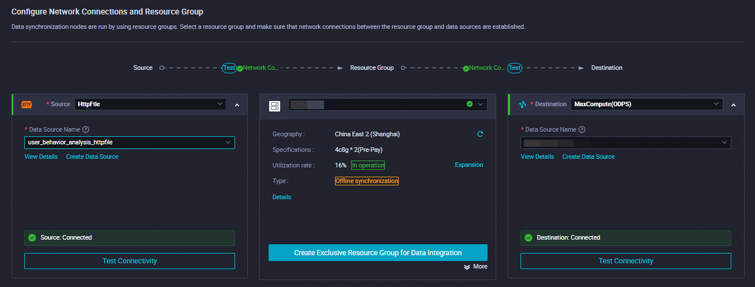Click the source-side Network Co... label
Screen dimensions: 755x287
click(261, 68)
